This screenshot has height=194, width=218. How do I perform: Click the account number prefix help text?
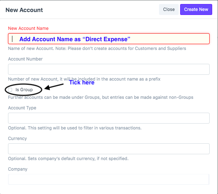pos(84,79)
